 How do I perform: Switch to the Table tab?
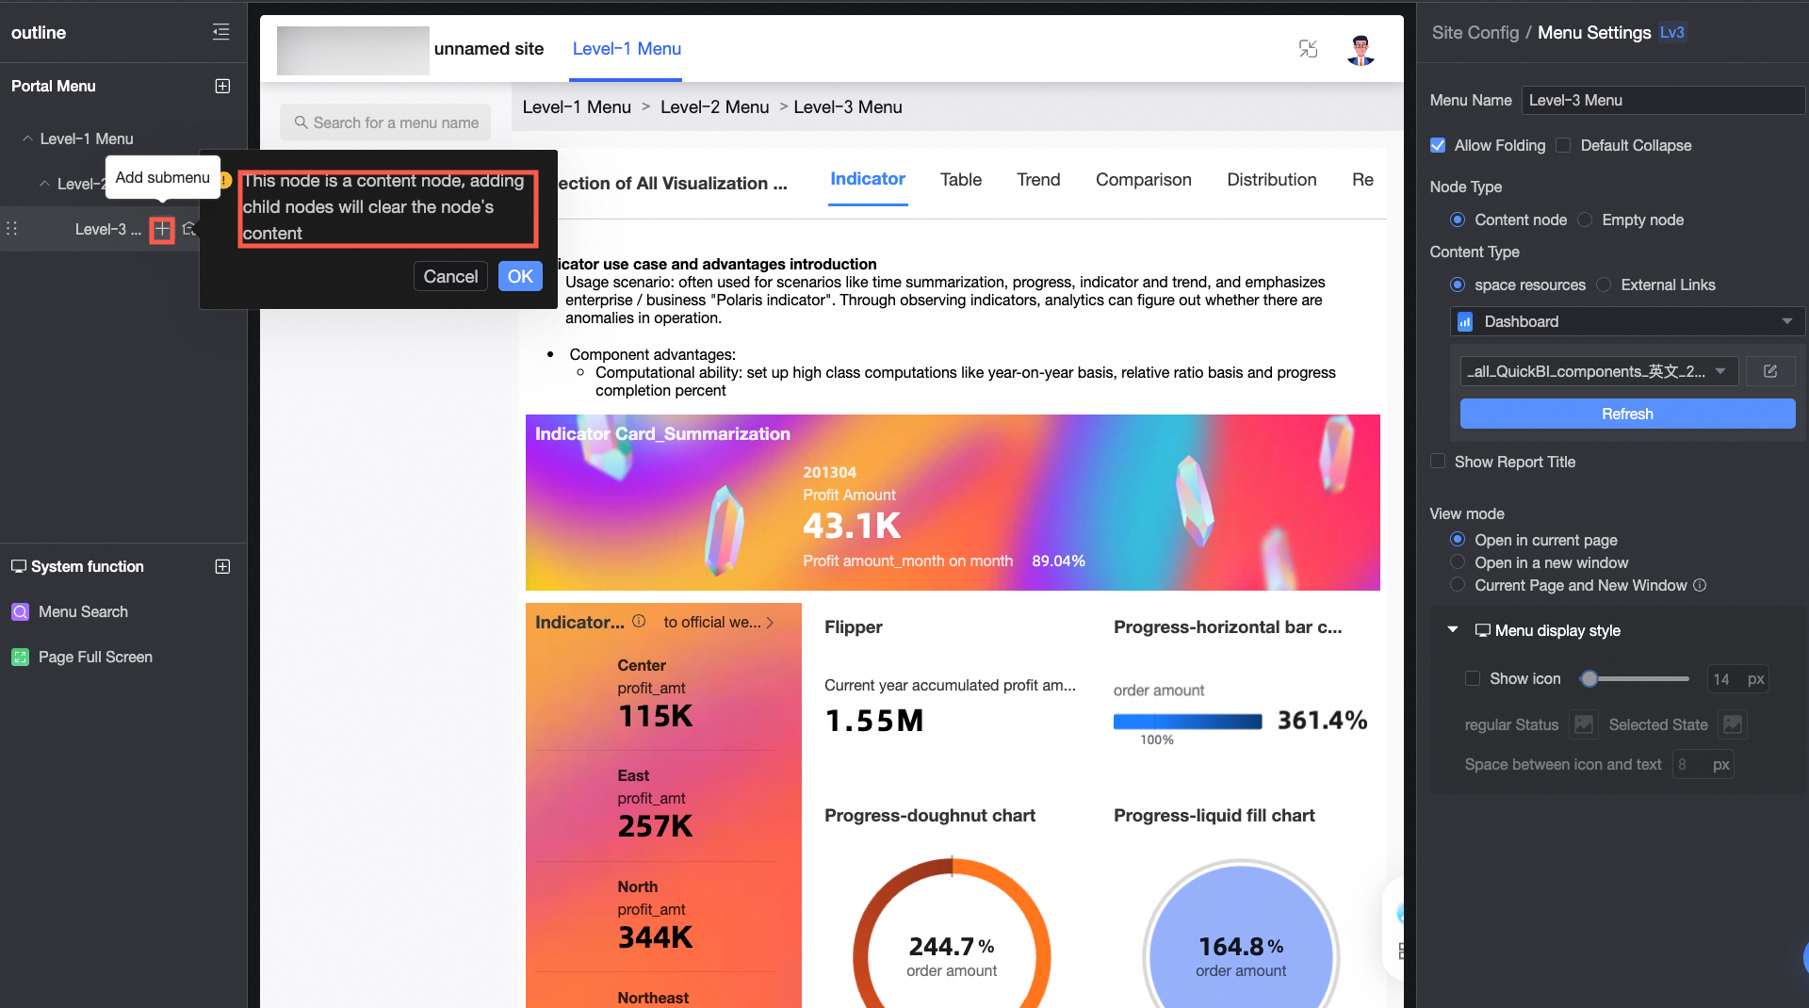[960, 179]
